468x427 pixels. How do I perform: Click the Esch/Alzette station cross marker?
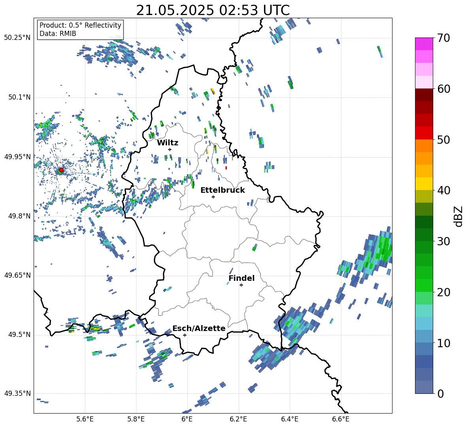coord(185,335)
